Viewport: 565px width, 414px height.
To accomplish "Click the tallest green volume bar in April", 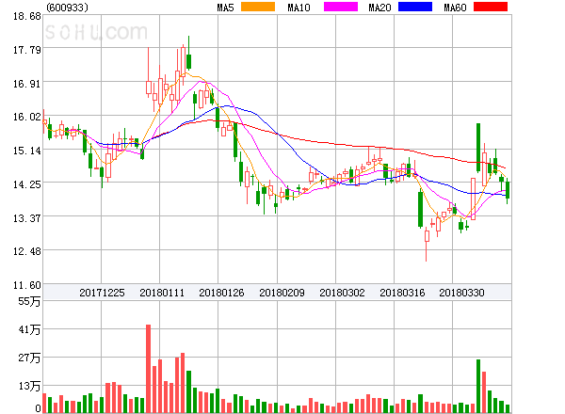I will coord(478,386).
